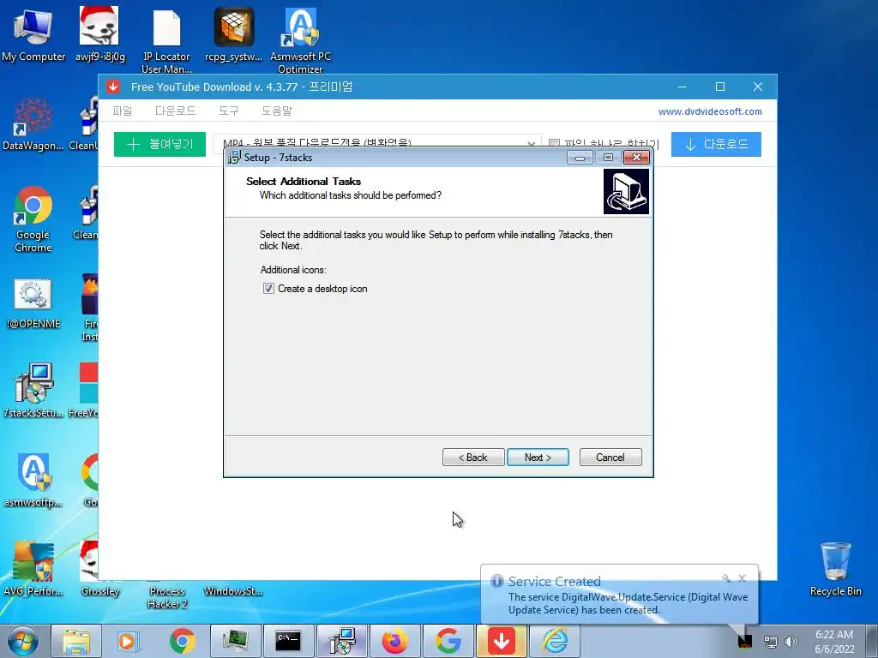878x658 pixels.
Task: Open Firefox from the taskbar
Action: 394,641
